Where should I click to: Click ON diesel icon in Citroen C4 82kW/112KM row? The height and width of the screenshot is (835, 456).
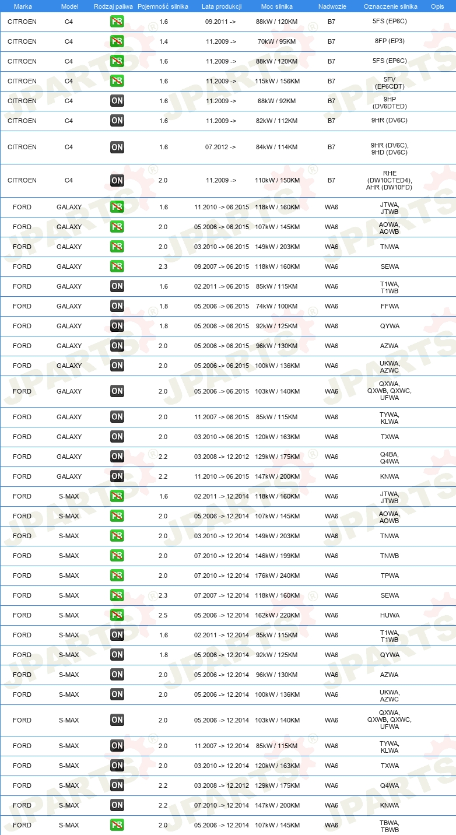click(117, 121)
